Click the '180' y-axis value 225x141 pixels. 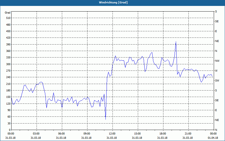[8, 91]
